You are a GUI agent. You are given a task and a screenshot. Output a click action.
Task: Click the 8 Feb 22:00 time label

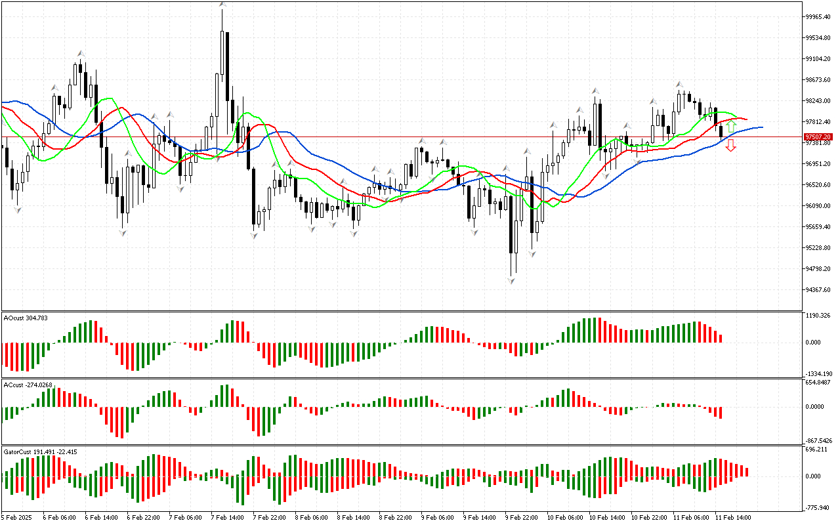tap(396, 518)
